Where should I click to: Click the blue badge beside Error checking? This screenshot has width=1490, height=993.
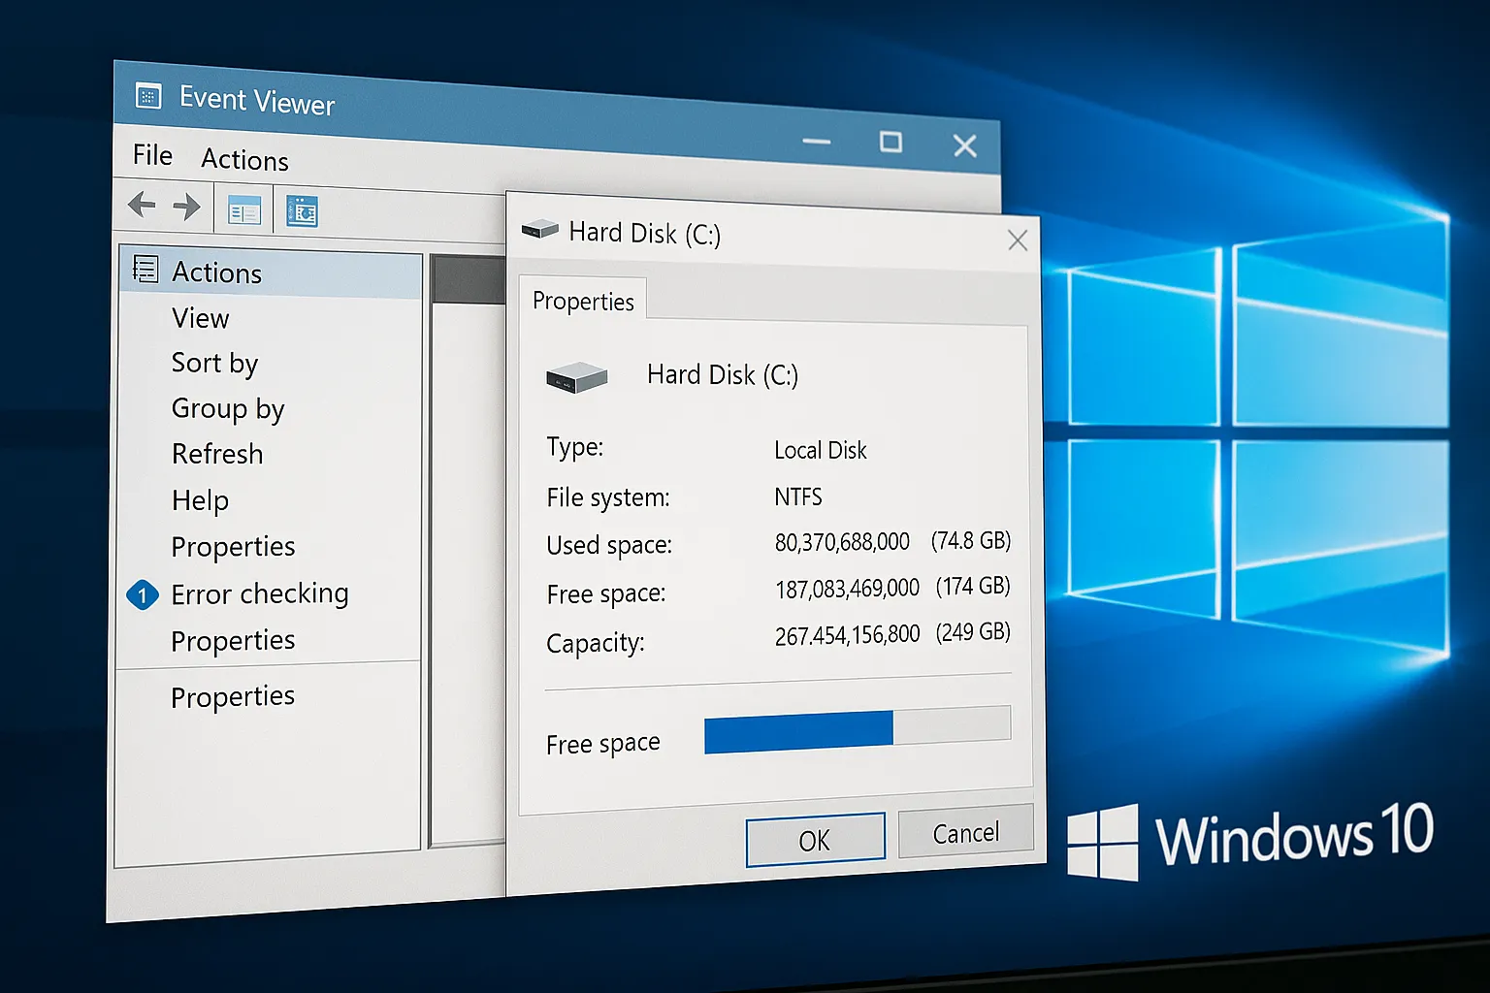pyautogui.click(x=143, y=594)
